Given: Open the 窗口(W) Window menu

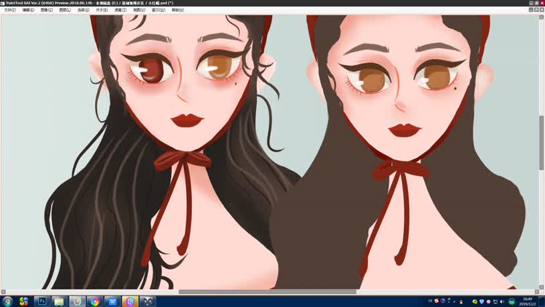Looking at the screenshot, I should coord(158,10).
